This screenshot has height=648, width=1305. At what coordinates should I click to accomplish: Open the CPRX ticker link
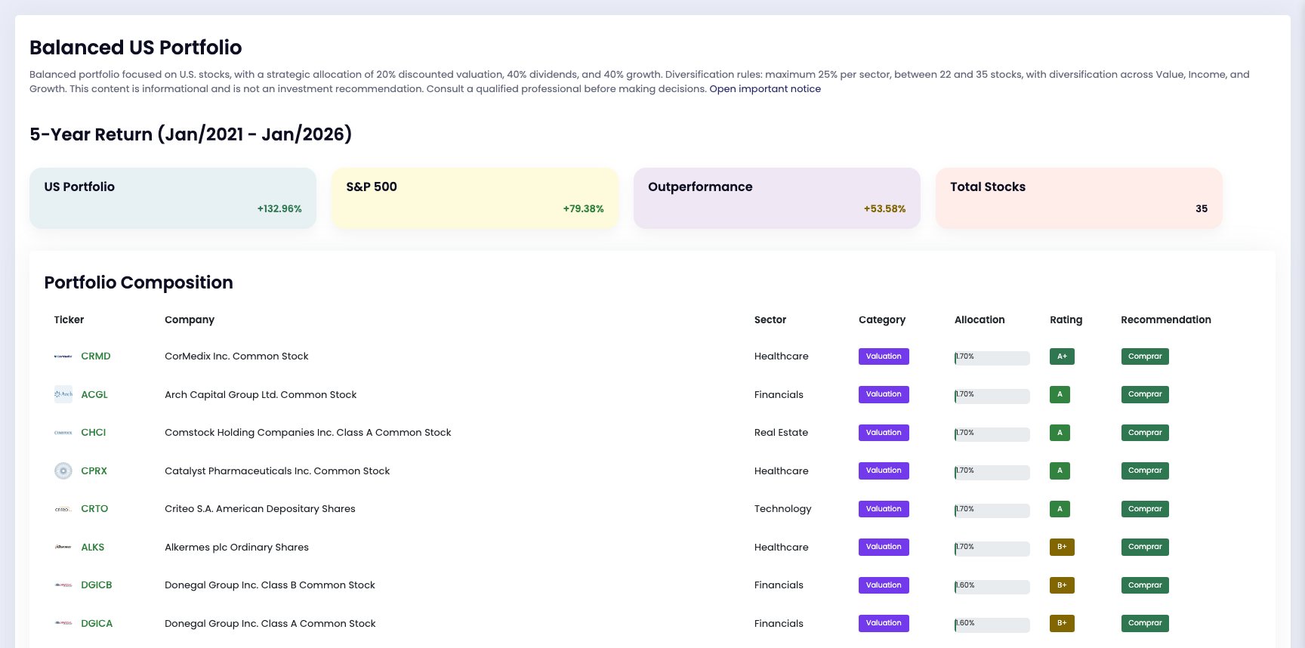coord(94,471)
